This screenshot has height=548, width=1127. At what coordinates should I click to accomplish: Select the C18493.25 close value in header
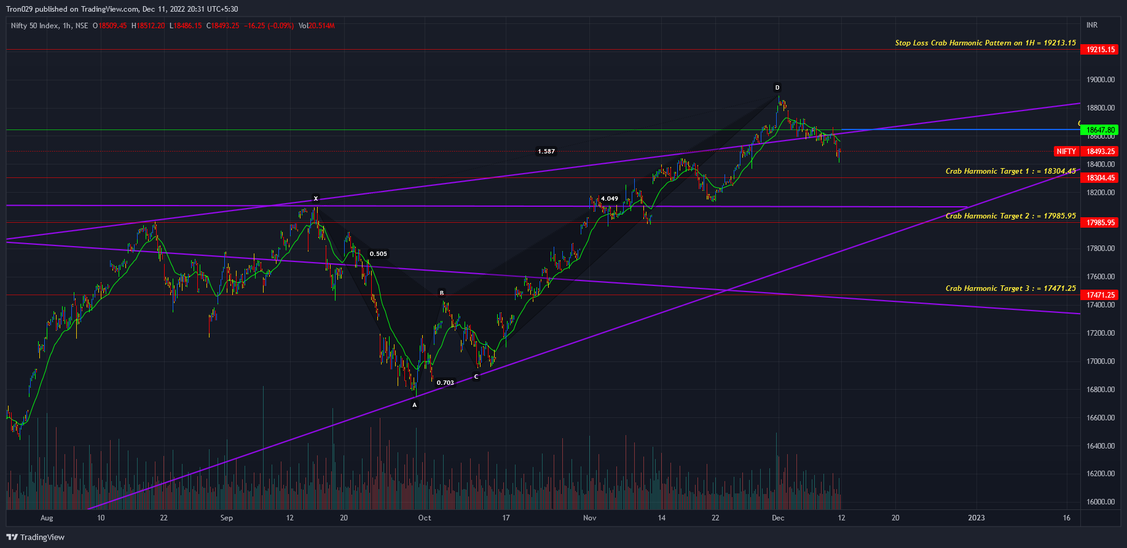(222, 26)
